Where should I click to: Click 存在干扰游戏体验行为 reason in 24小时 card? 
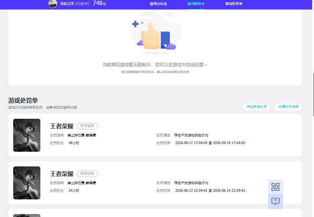coord(191,183)
